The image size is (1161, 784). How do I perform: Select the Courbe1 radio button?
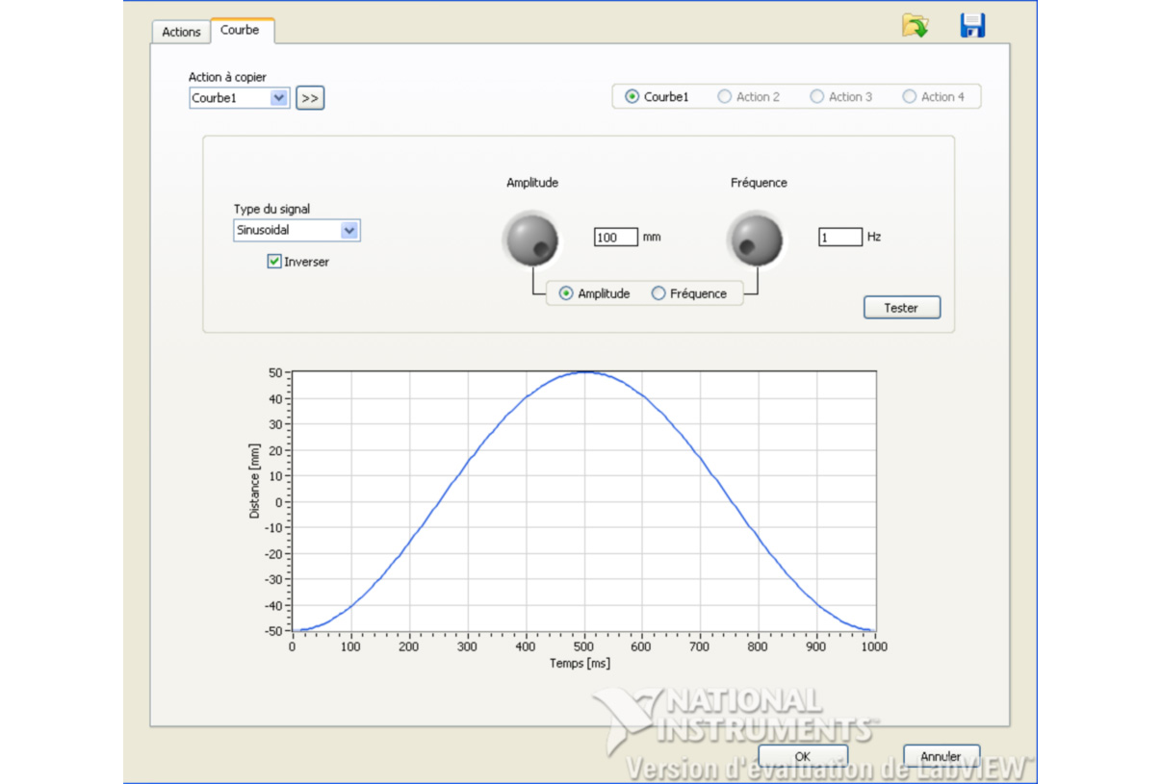632,96
